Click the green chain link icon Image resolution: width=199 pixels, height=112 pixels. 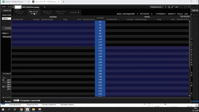pyautogui.click(x=172, y=7)
